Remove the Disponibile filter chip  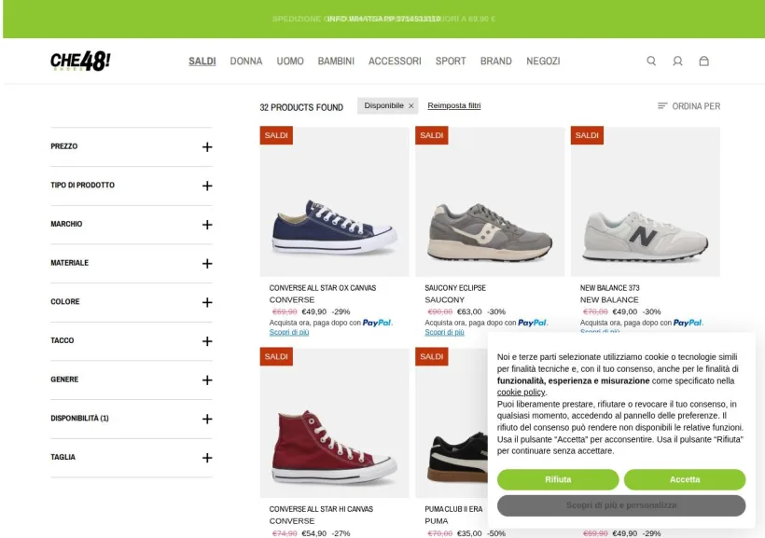[x=410, y=106]
